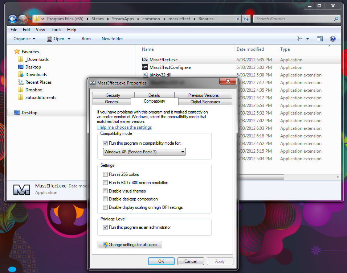Open the Dropbox folder in Favorites
Viewport: 347px width, 273px height.
click(x=33, y=90)
